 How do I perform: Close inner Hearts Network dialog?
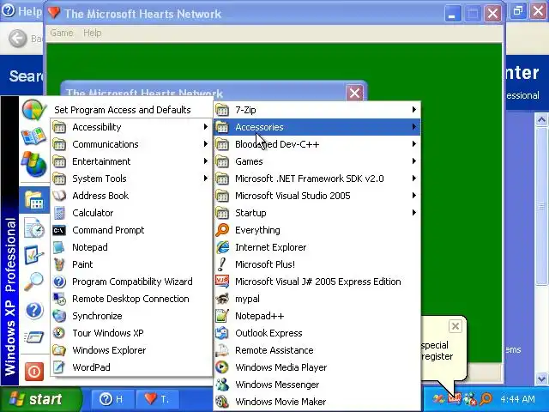[x=354, y=93]
